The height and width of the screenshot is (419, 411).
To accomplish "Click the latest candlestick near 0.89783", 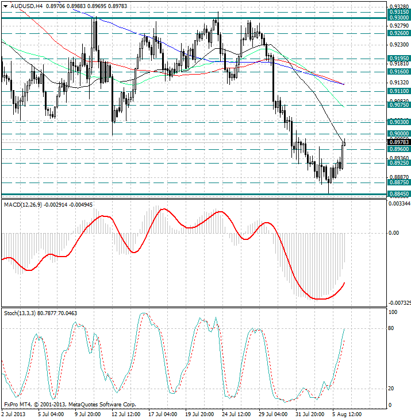I will (345, 143).
